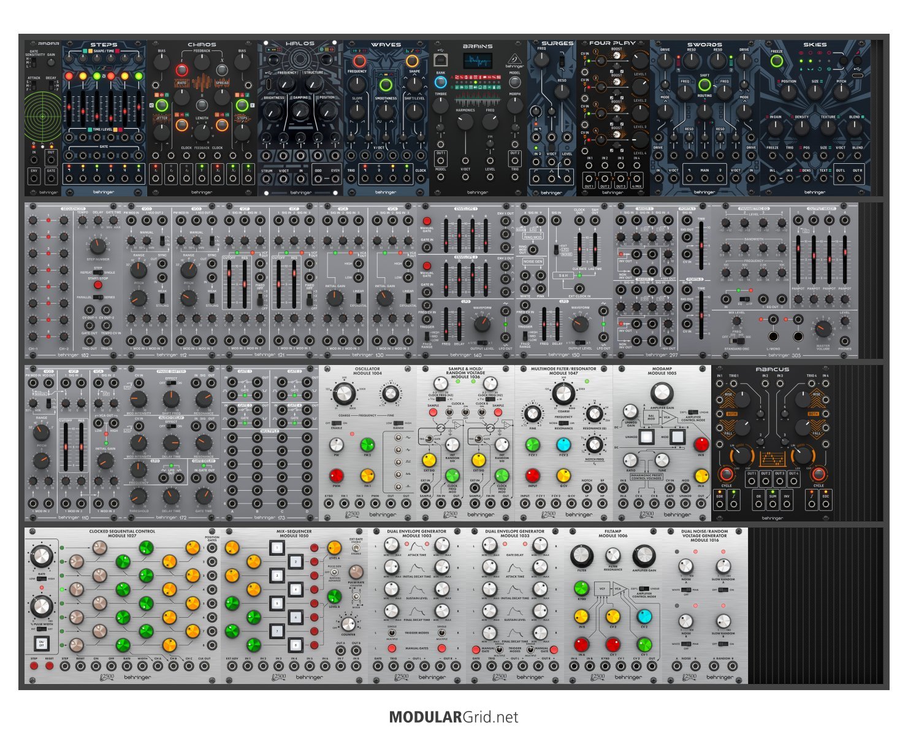Screen dimensions: 908x730
Task: Click the OUT R jack on SKIES
Action: 857,179
